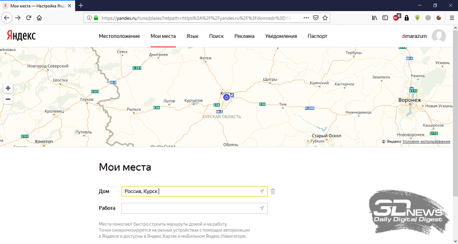The image size is (458, 244).
Task: Open the Язык settings tab
Action: tap(192, 36)
